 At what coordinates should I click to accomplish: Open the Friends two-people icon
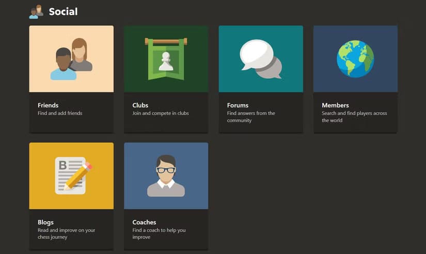[x=71, y=59]
